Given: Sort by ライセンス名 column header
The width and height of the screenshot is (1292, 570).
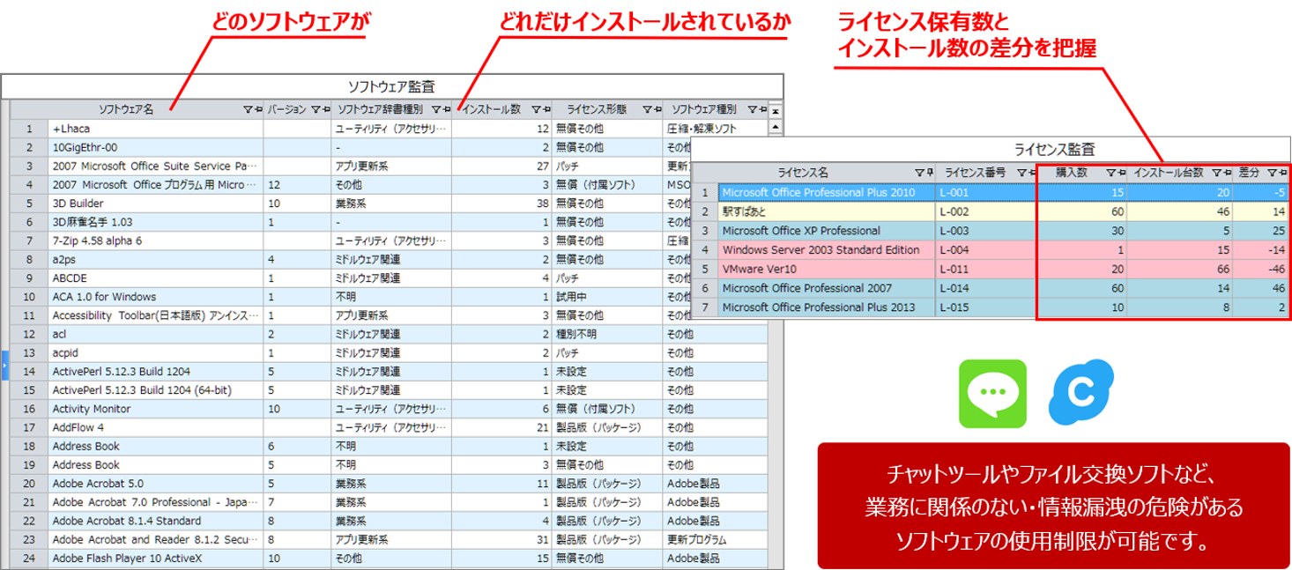Looking at the screenshot, I should click(x=803, y=173).
